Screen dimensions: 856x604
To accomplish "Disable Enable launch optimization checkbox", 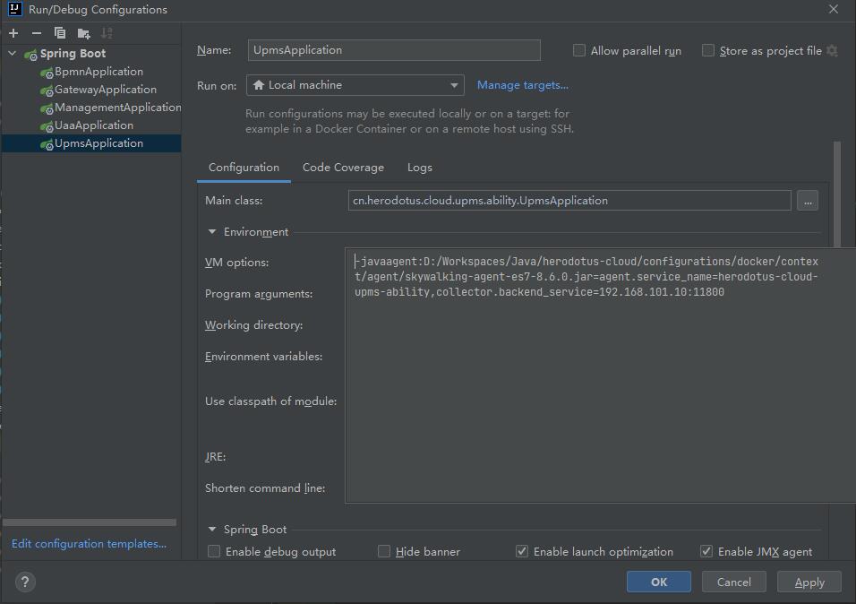I will coord(522,551).
